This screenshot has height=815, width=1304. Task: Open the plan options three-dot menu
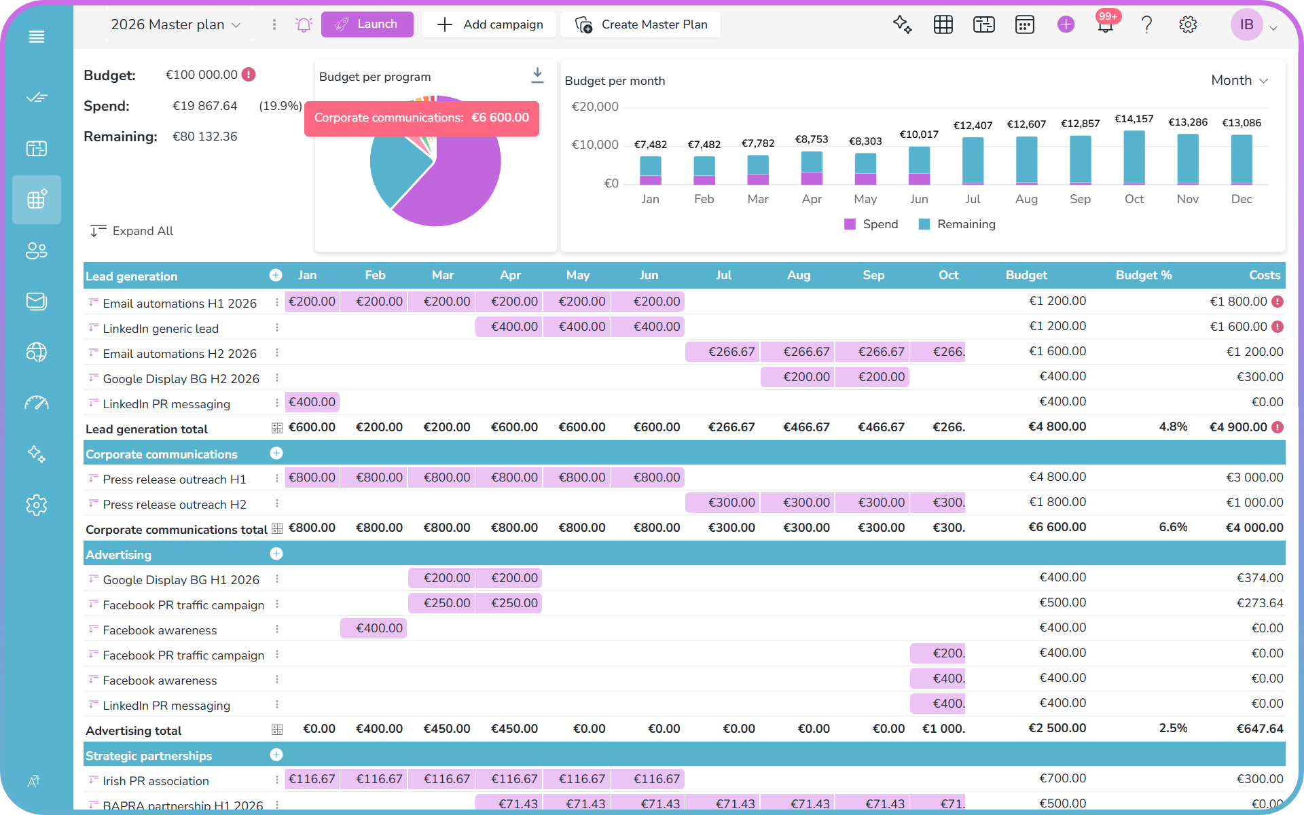(x=274, y=24)
